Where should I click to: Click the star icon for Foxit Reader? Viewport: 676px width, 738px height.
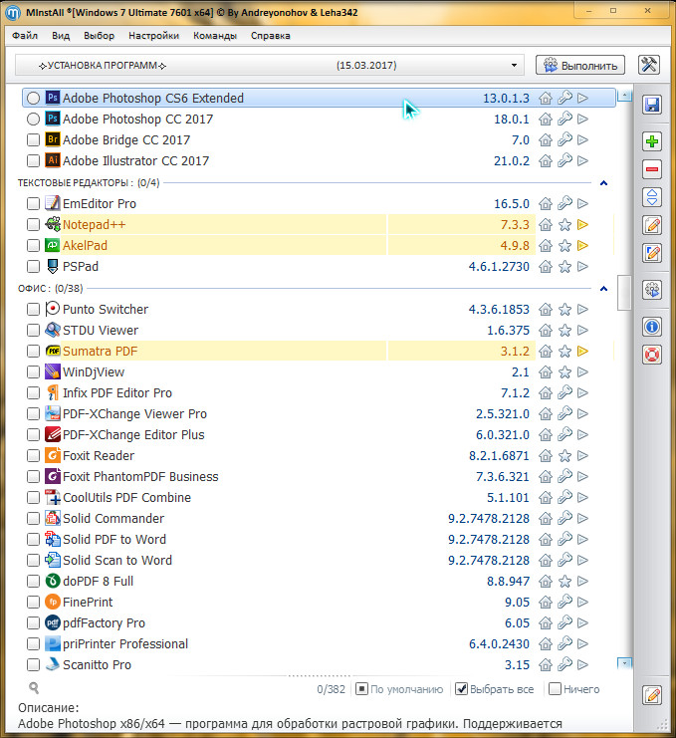coord(564,455)
